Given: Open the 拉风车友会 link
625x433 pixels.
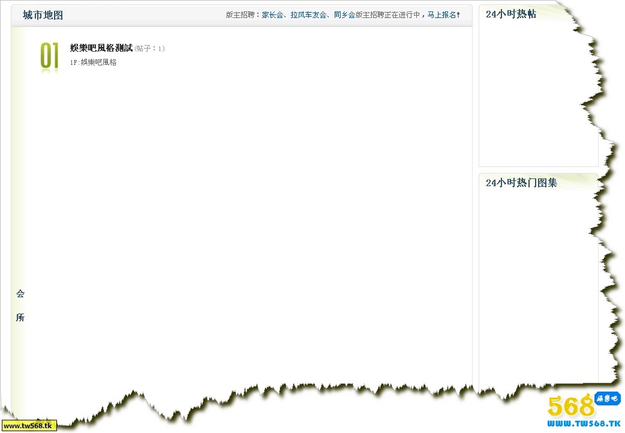Looking at the screenshot, I should (308, 15).
